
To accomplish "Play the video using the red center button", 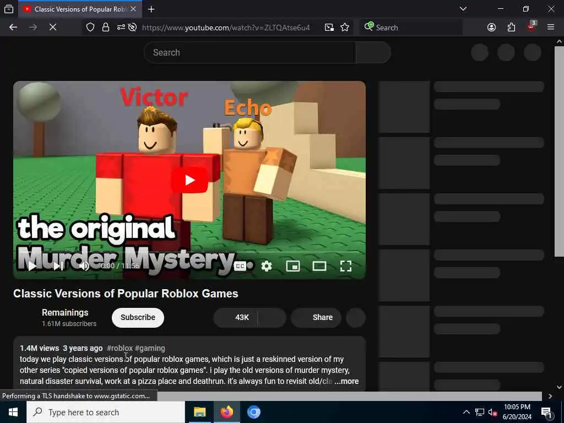I will pos(189,180).
